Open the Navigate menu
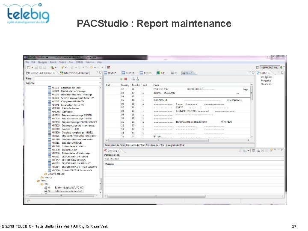308x231 pixels. pyautogui.click(x=42, y=62)
